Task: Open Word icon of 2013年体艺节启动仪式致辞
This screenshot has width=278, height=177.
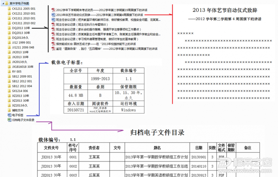Action: 53,15
